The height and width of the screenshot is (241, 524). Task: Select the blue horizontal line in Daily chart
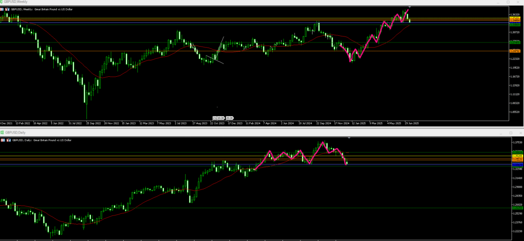(x=256, y=164)
